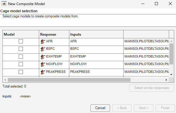Click BSFC cell in Inputs column
Image resolution: width=176 pixels, height=113 pixels.
point(96,49)
